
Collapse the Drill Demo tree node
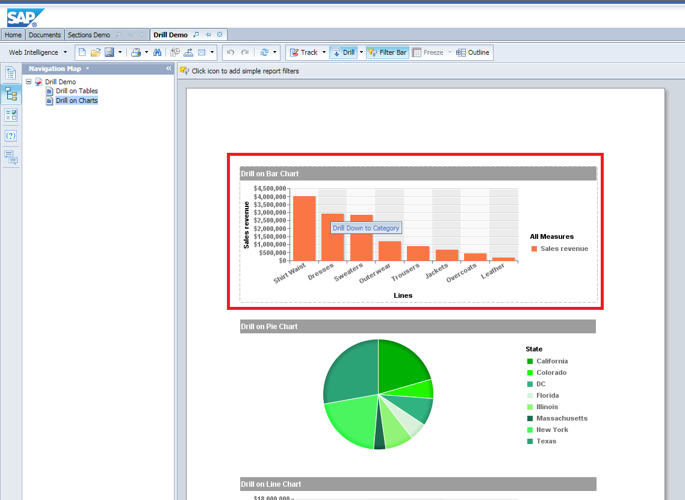(28, 81)
